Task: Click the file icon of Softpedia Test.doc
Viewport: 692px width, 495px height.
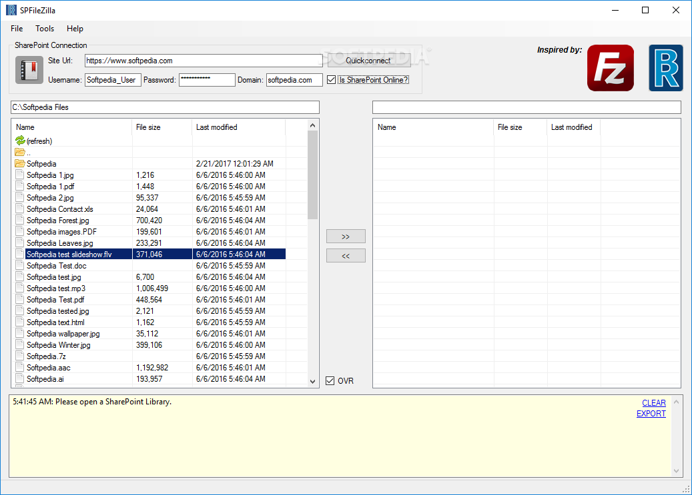Action: click(19, 265)
